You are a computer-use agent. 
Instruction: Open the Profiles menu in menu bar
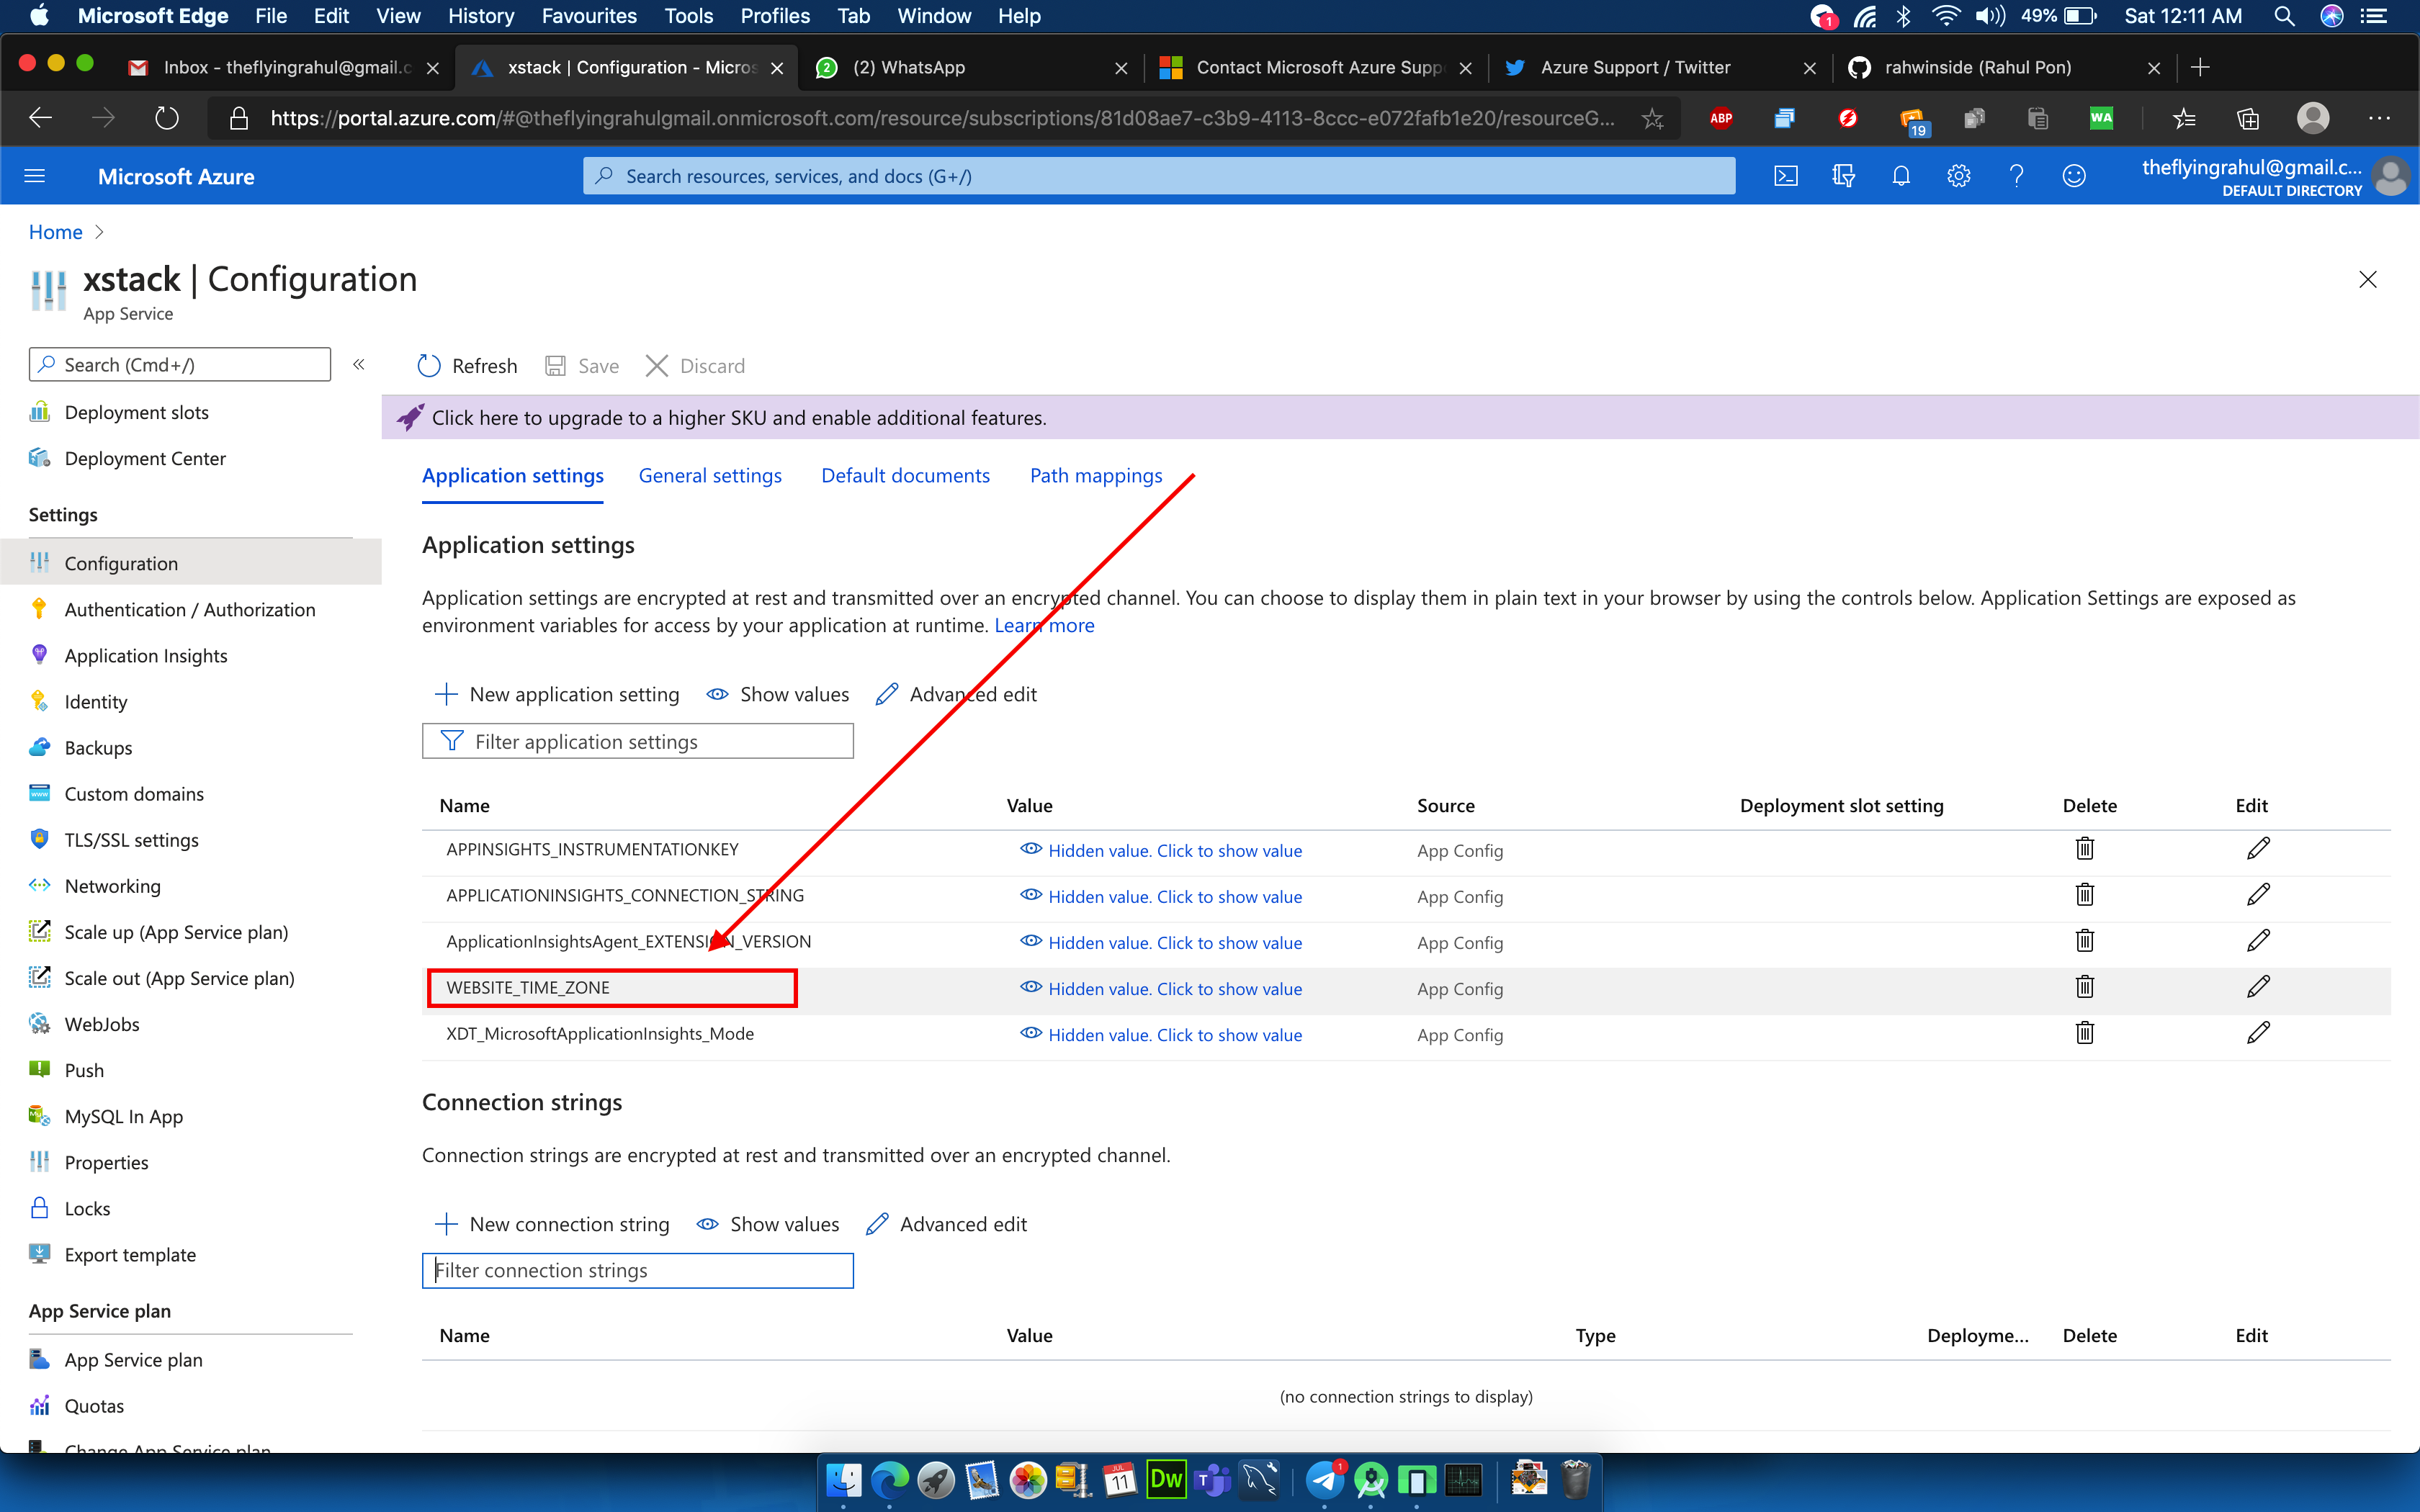(x=775, y=16)
